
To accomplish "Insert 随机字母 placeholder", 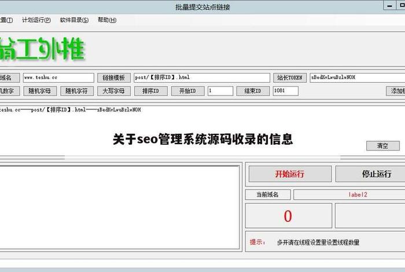I will (x=40, y=91).
